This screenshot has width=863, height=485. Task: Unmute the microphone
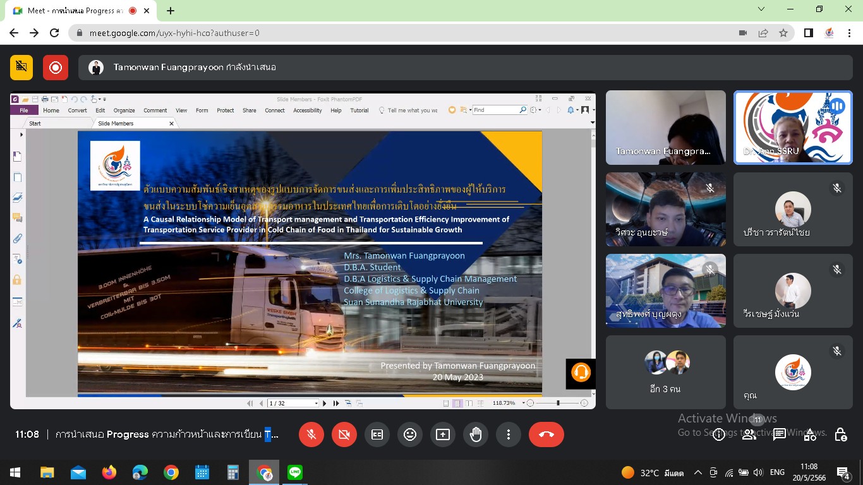click(311, 434)
